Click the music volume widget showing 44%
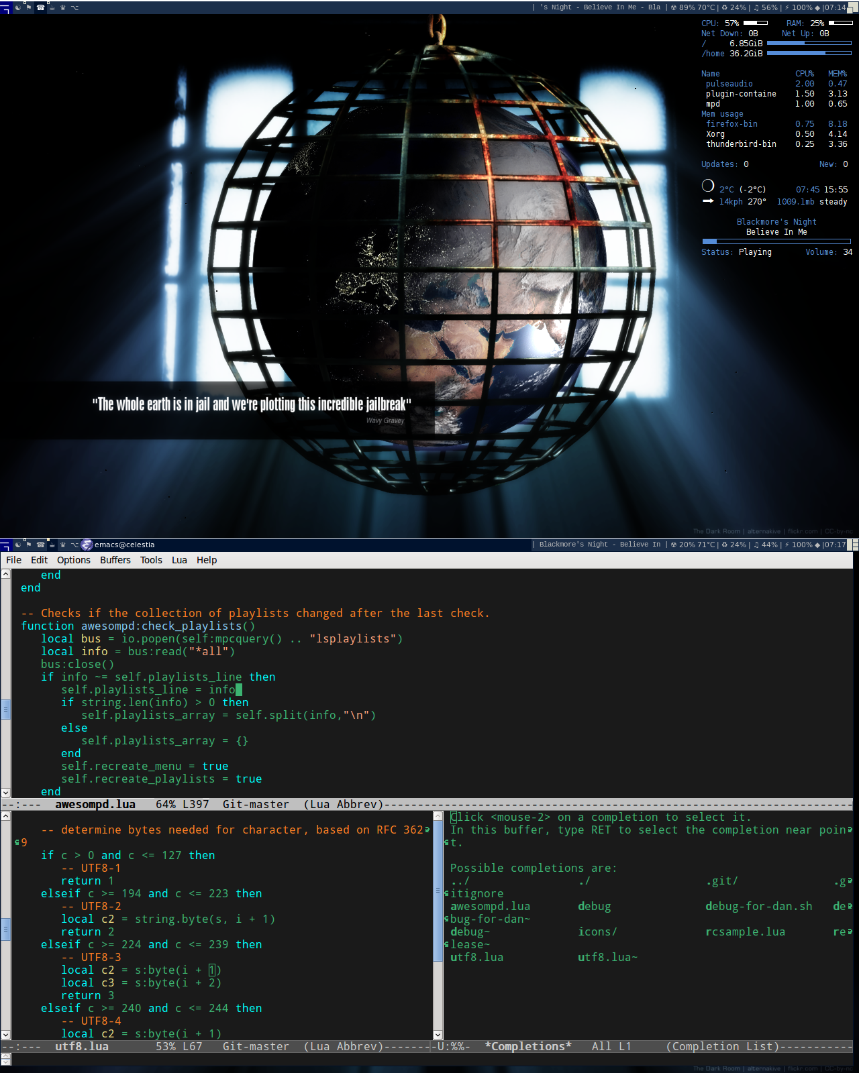 tap(766, 545)
